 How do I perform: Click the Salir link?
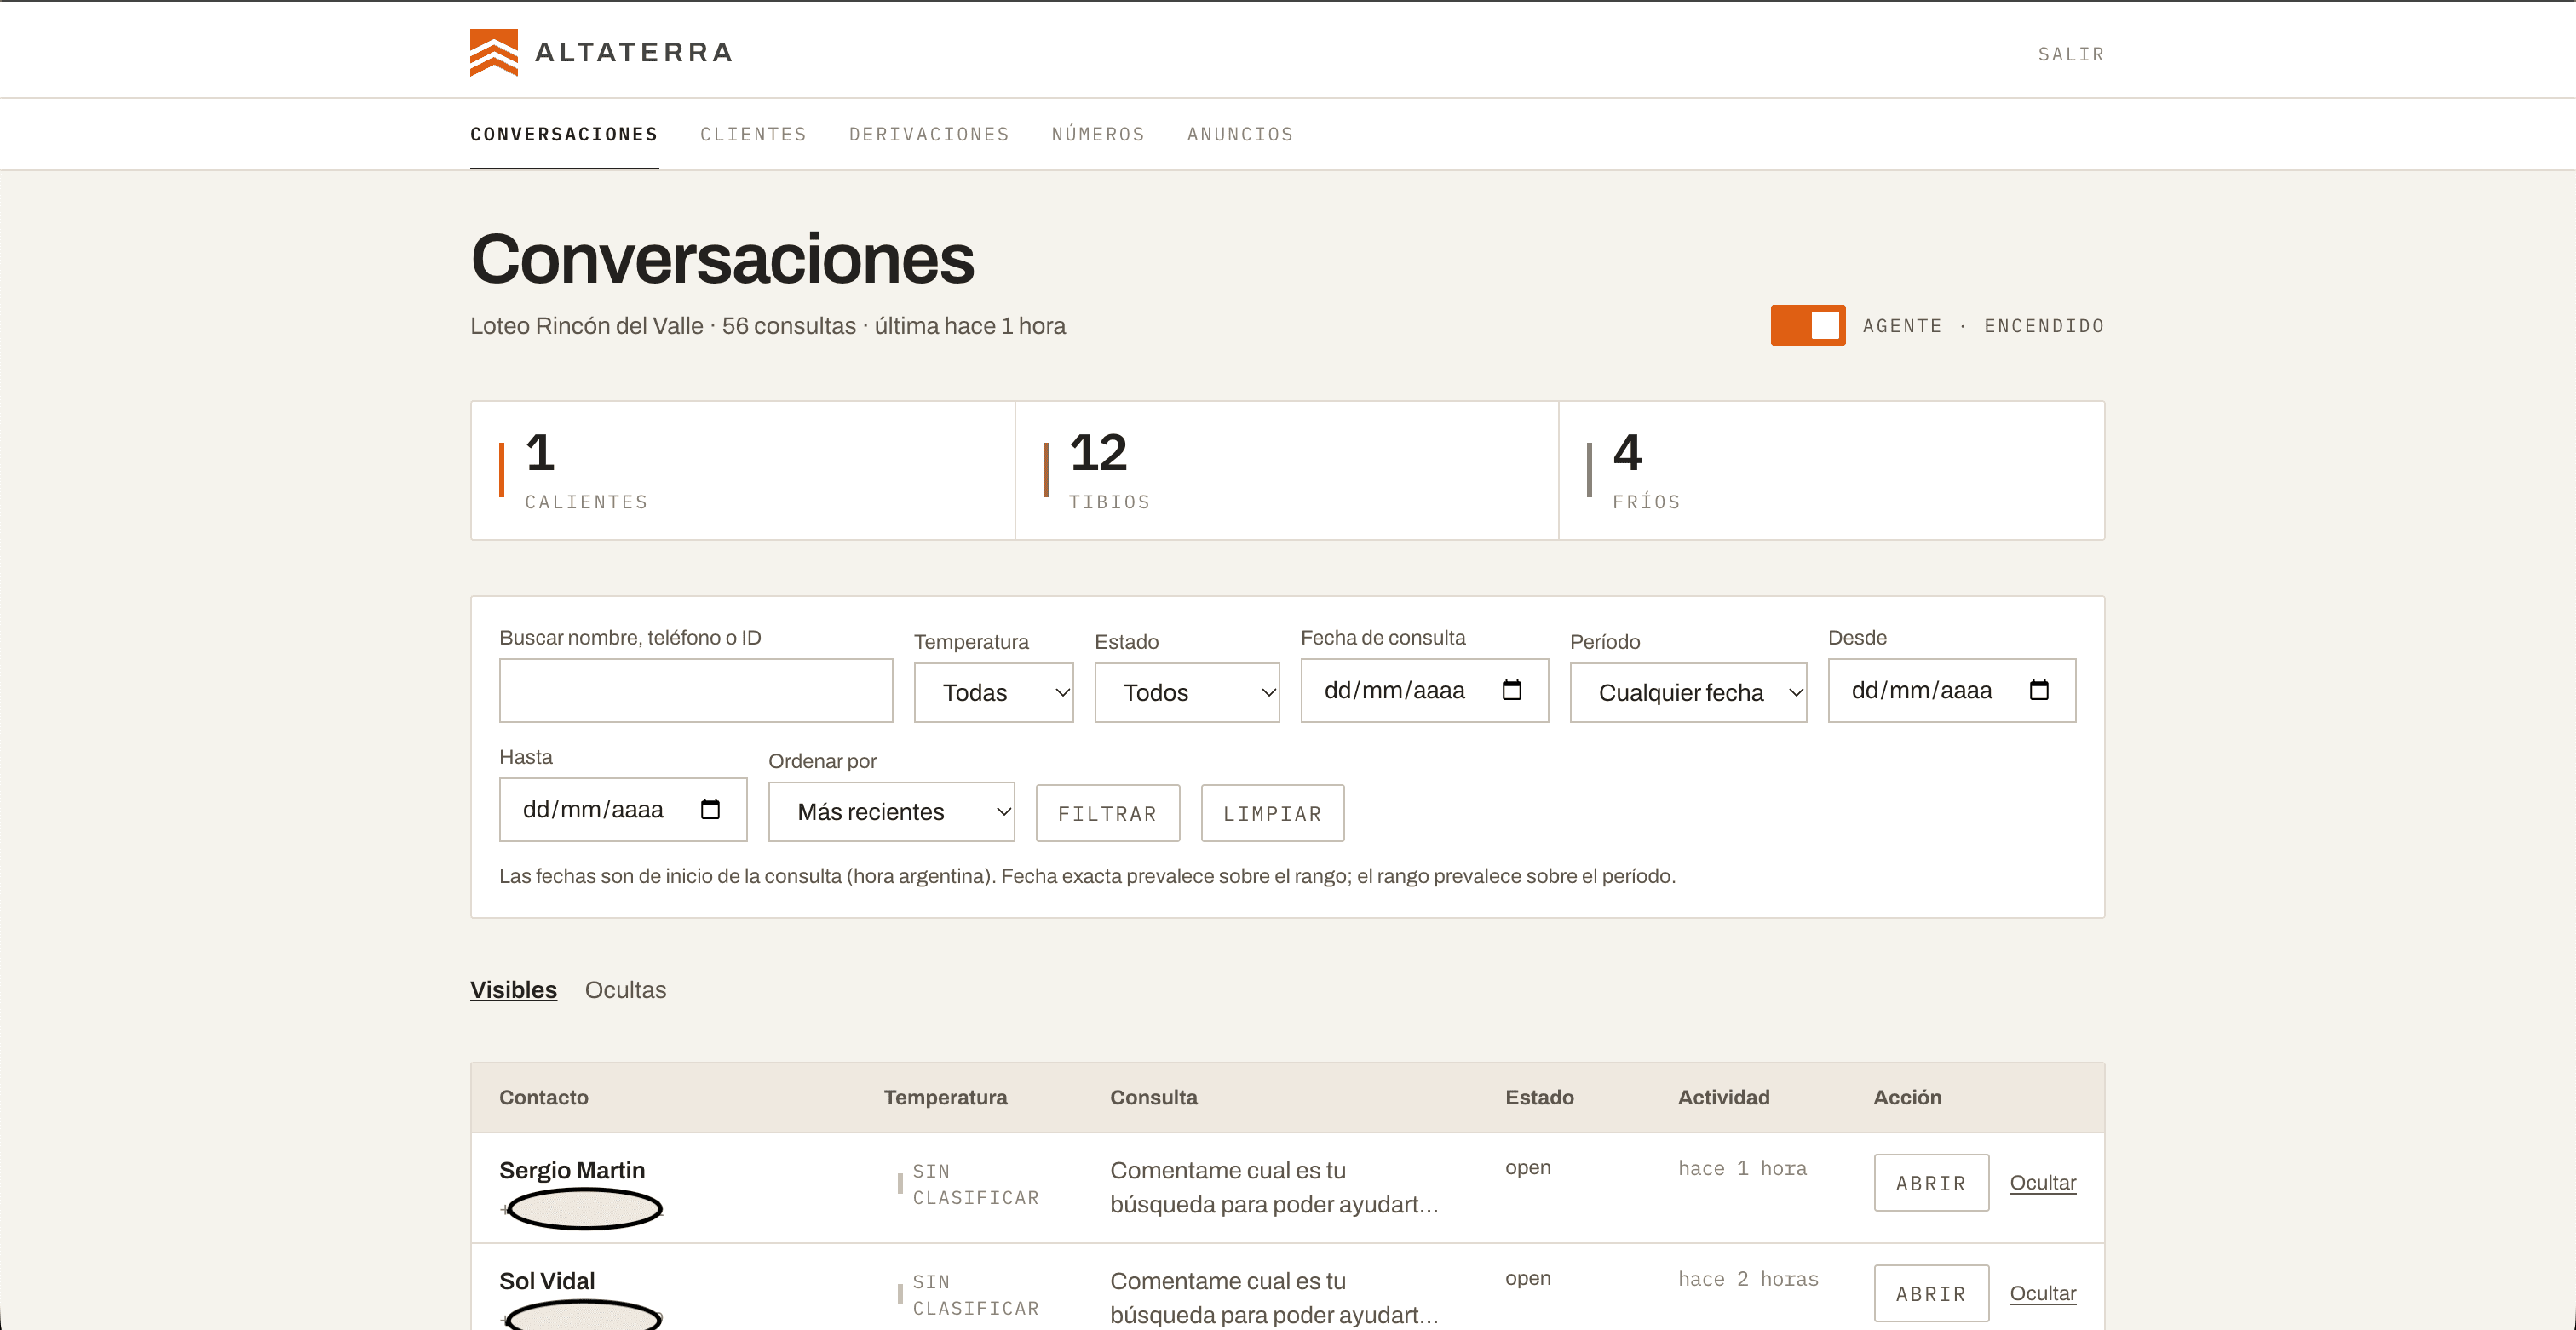tap(2071, 54)
